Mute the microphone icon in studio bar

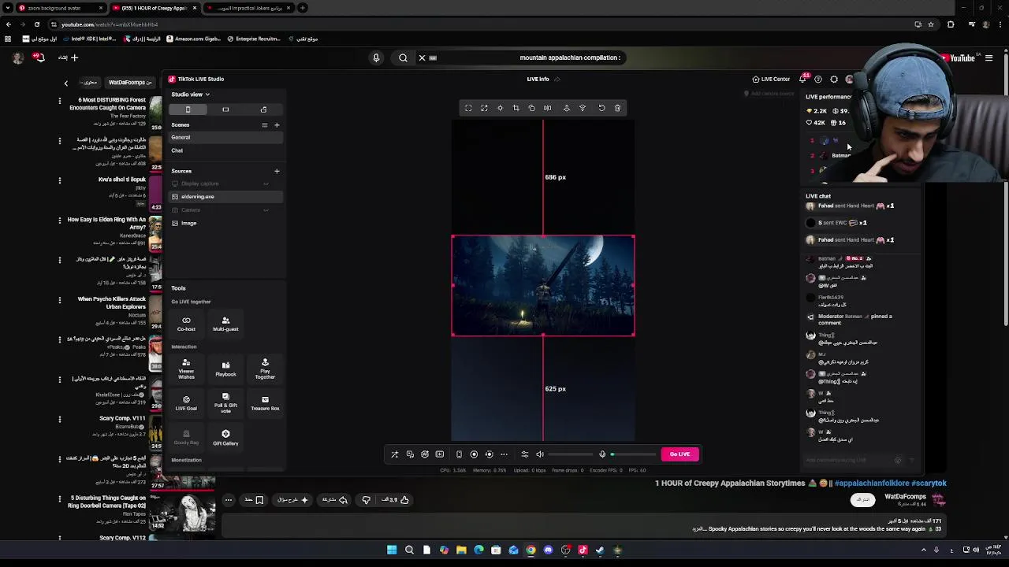602,454
